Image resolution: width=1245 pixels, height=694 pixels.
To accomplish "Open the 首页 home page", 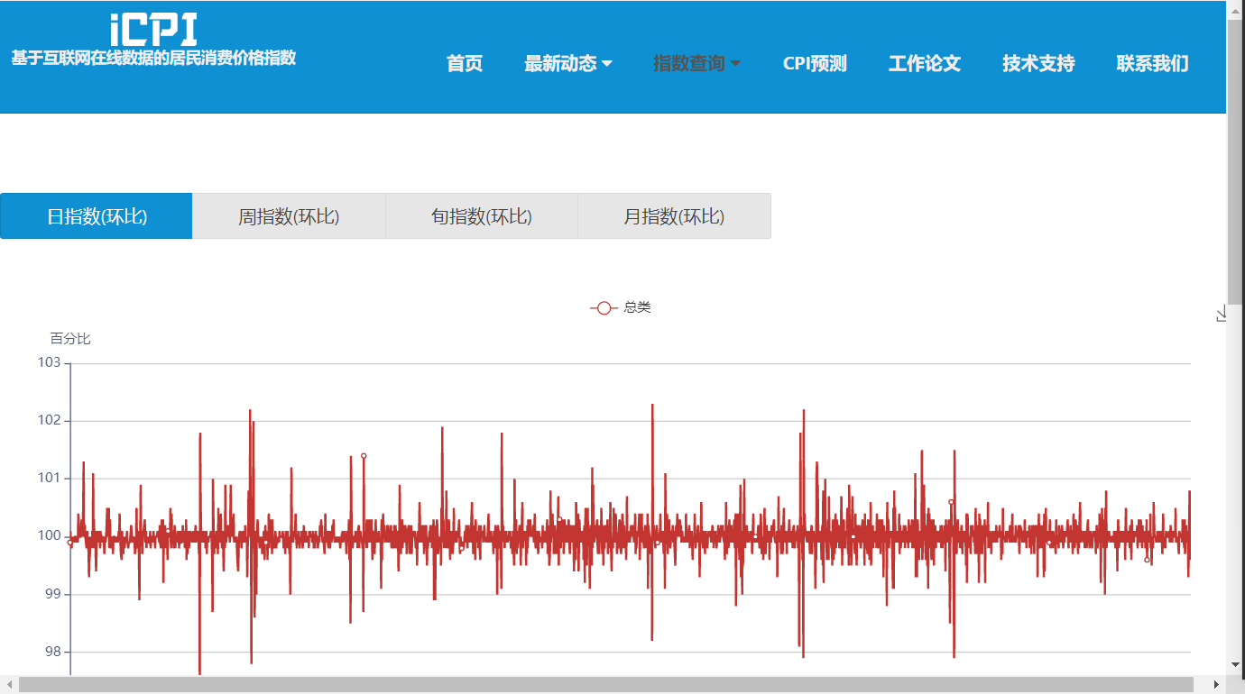I will pos(465,63).
